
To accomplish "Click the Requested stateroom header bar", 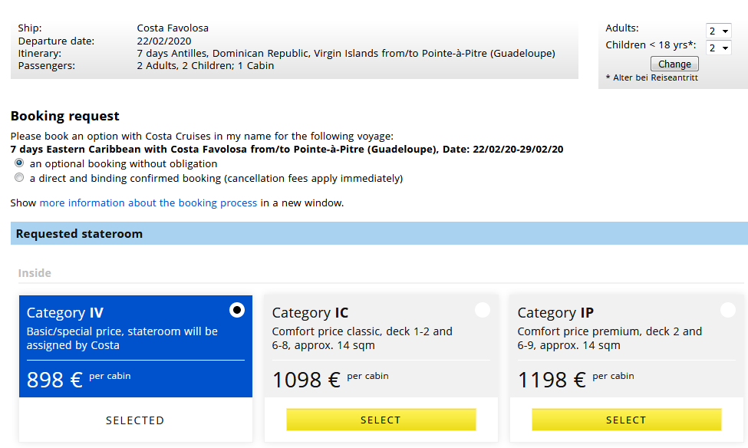I will click(379, 233).
